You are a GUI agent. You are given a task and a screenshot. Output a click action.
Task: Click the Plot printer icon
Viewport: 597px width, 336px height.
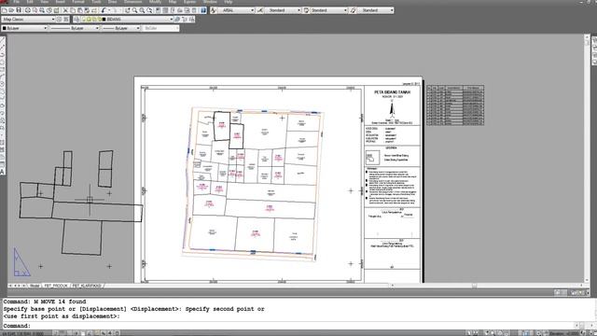click(28, 10)
